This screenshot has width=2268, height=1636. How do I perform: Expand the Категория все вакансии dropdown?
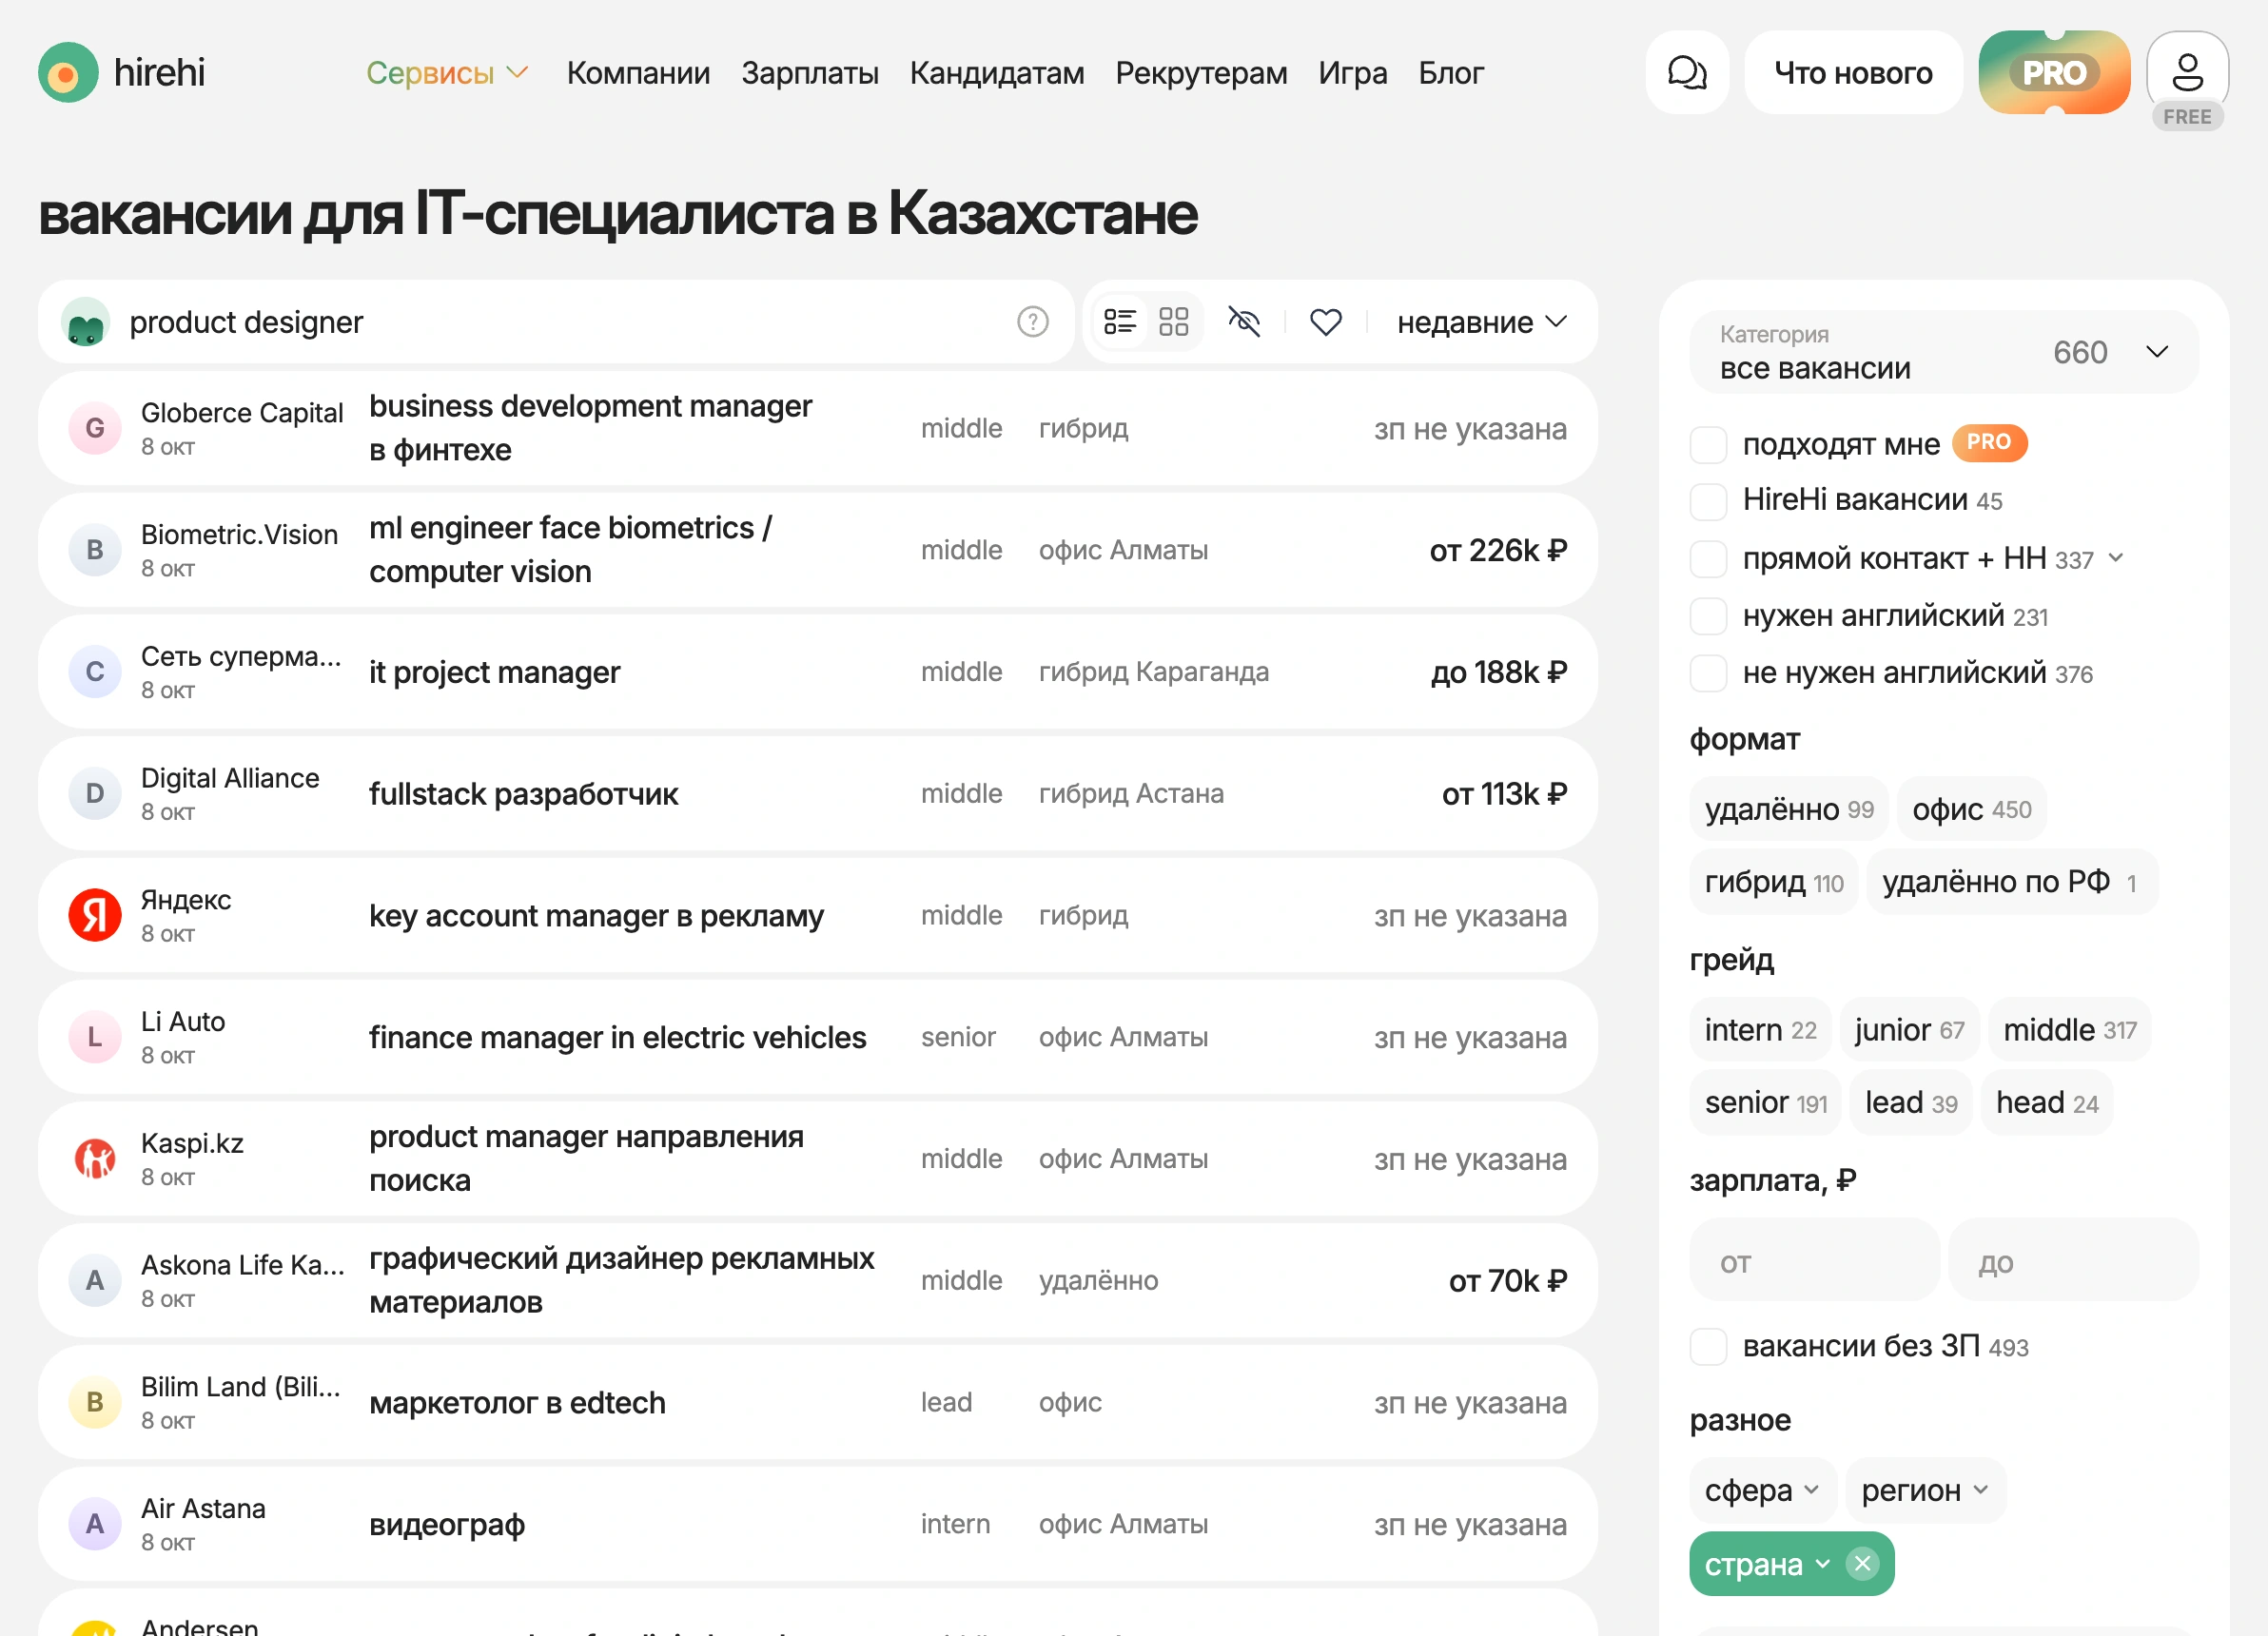coord(1943,352)
